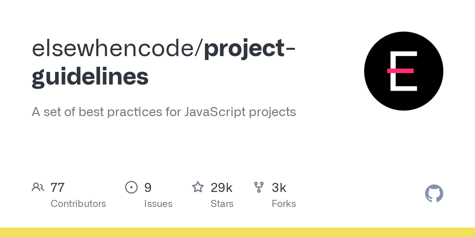Viewport: 475px width, 237px height.
Task: Click the 9 open issues count
Action: pyautogui.click(x=148, y=188)
